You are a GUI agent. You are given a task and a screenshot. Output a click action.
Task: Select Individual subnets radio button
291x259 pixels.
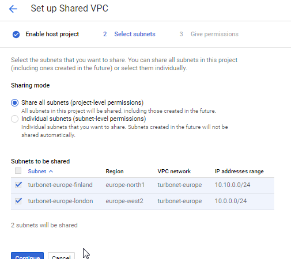coord(15,119)
